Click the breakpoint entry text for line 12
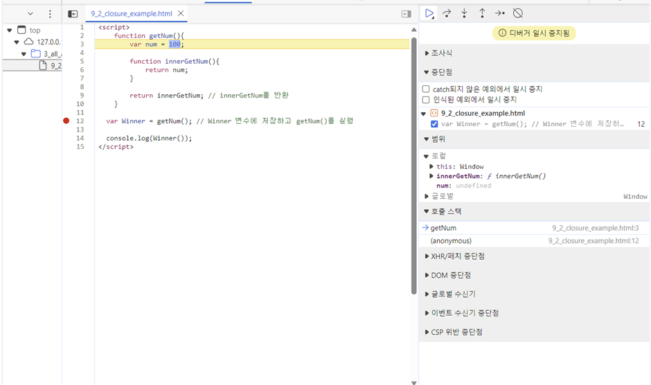This screenshot has height=385, width=651. (x=533, y=124)
